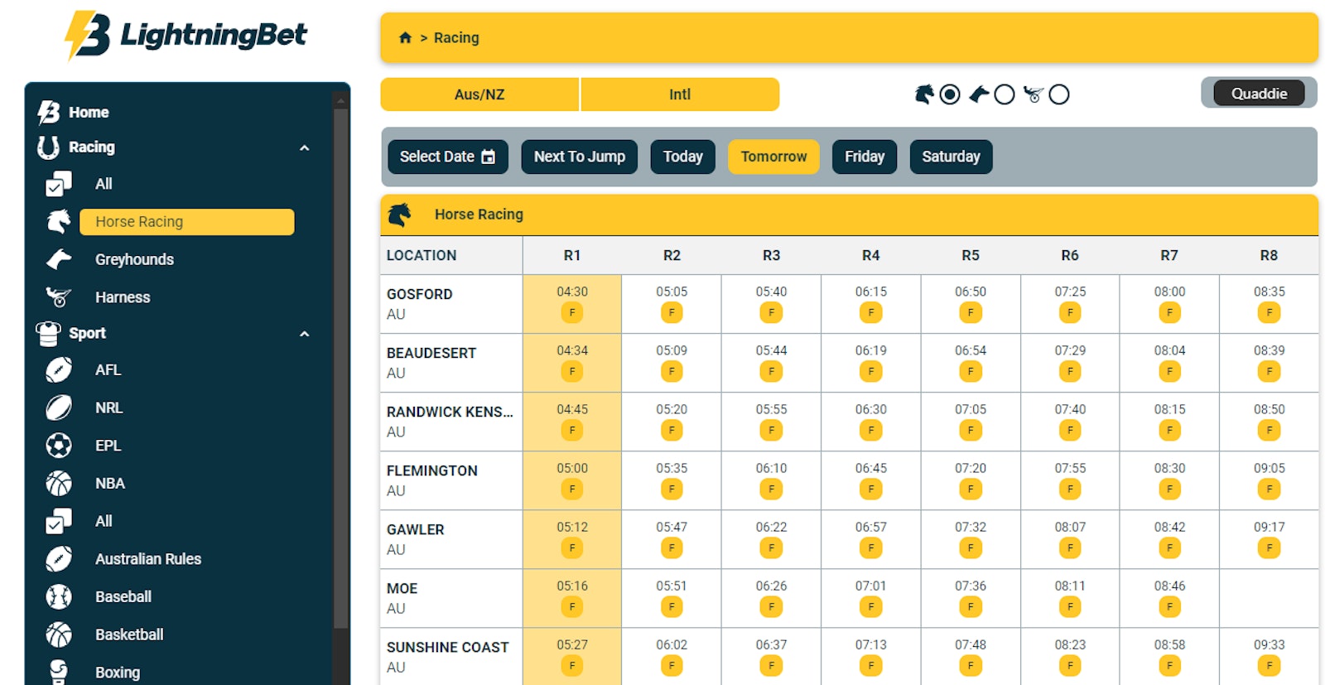Click the home icon in breadcrumb
1325x685 pixels.
coord(405,38)
